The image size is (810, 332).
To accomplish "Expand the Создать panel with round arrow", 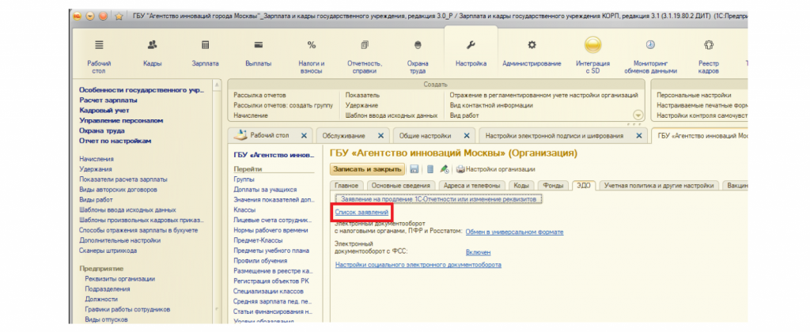I will point(638,115).
